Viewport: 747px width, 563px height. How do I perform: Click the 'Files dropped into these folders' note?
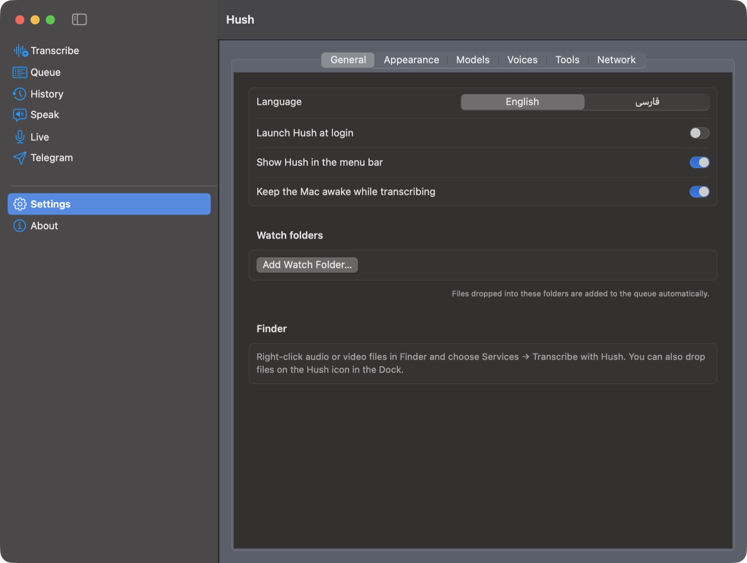[580, 294]
